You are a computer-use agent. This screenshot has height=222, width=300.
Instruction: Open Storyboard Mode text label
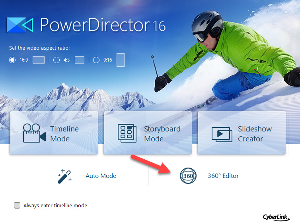point(162,134)
